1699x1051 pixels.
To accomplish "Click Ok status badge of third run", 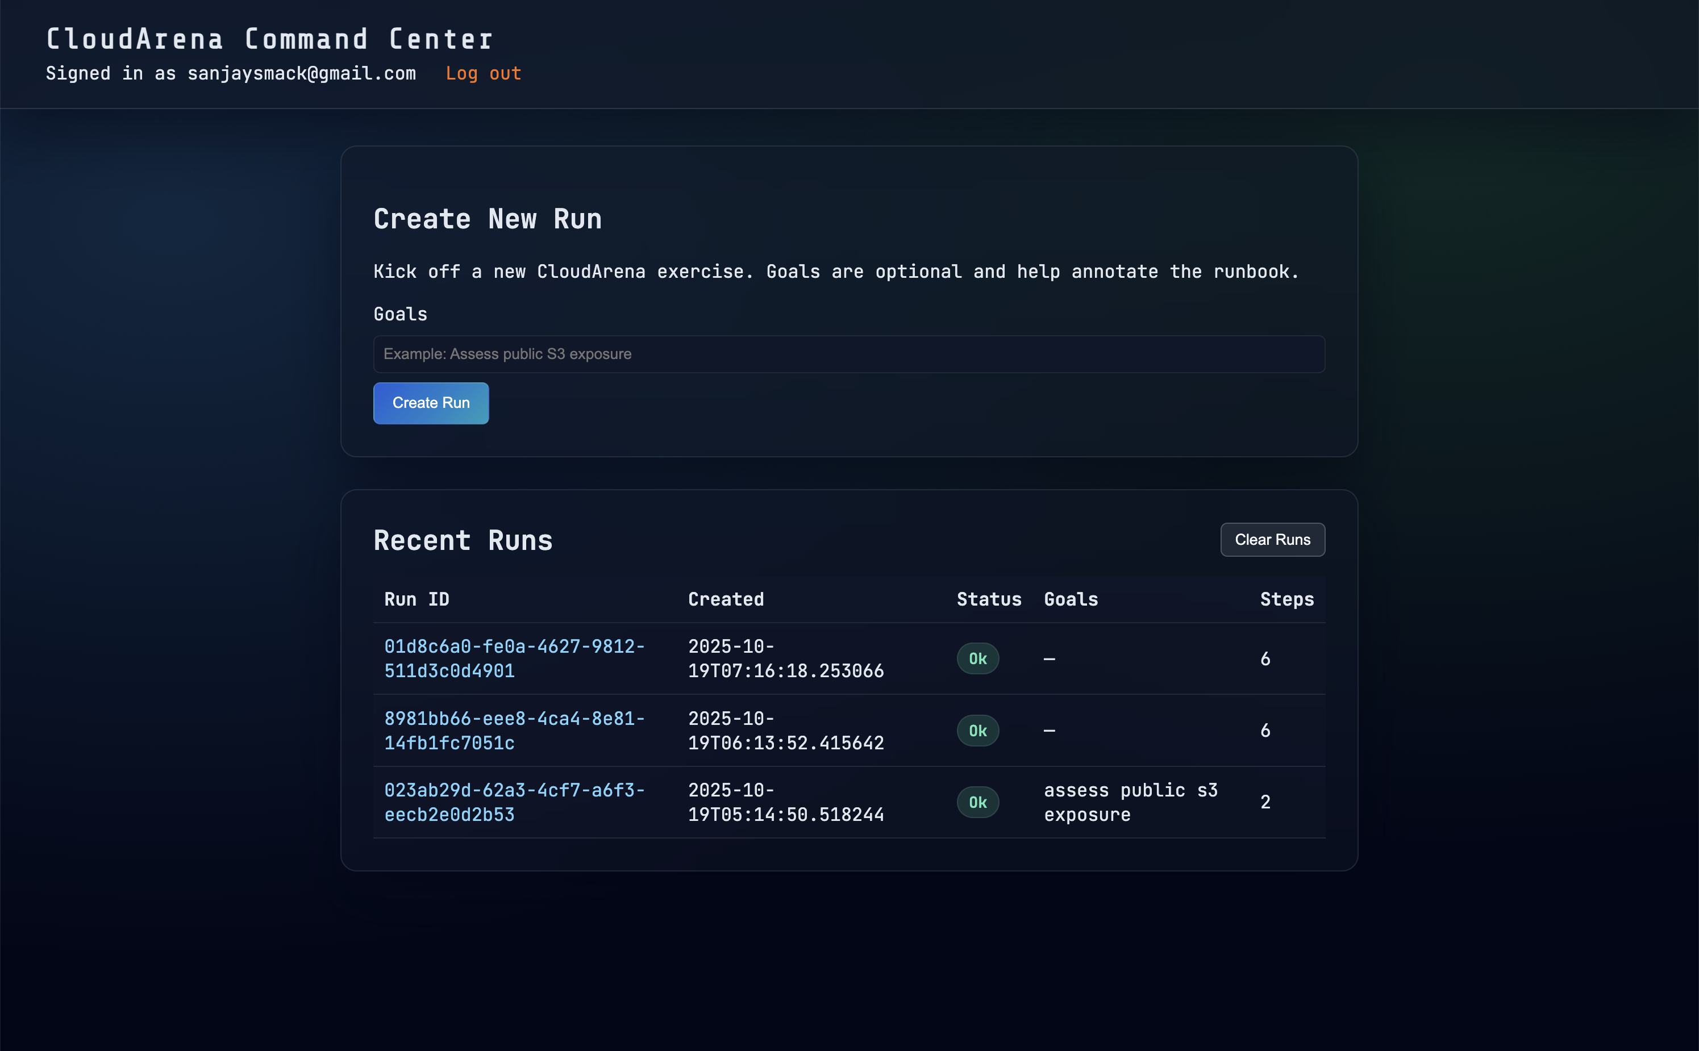I will (x=977, y=803).
